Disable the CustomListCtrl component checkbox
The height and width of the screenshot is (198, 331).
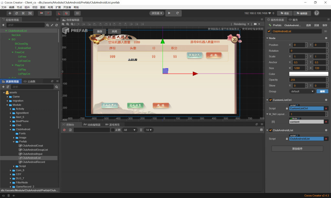[271, 100]
